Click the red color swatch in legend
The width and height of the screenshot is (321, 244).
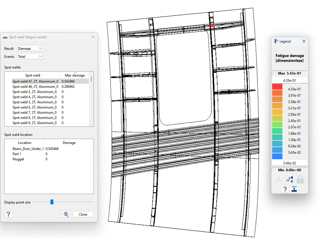click(277, 86)
